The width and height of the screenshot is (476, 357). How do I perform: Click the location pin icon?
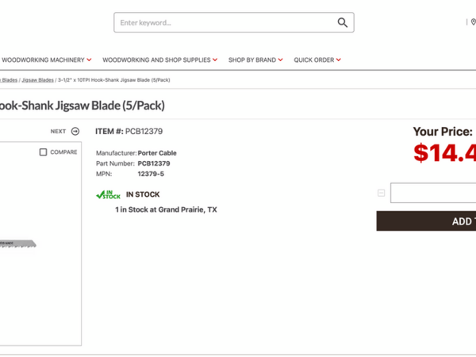[473, 22]
